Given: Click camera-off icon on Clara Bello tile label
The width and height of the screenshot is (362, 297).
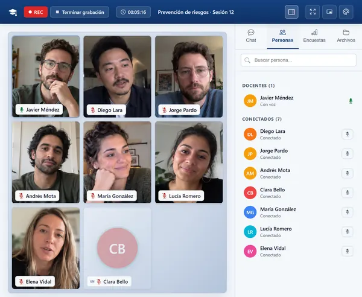Looking at the screenshot, I should 92,281.
